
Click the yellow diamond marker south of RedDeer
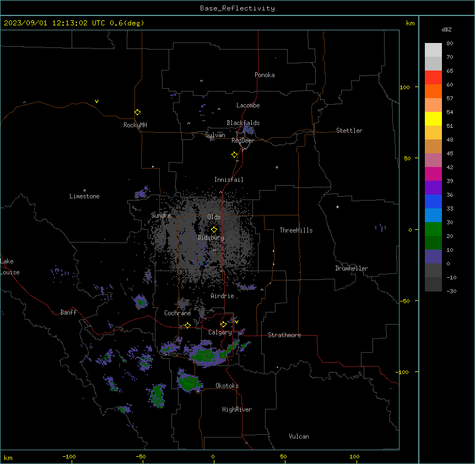point(234,154)
